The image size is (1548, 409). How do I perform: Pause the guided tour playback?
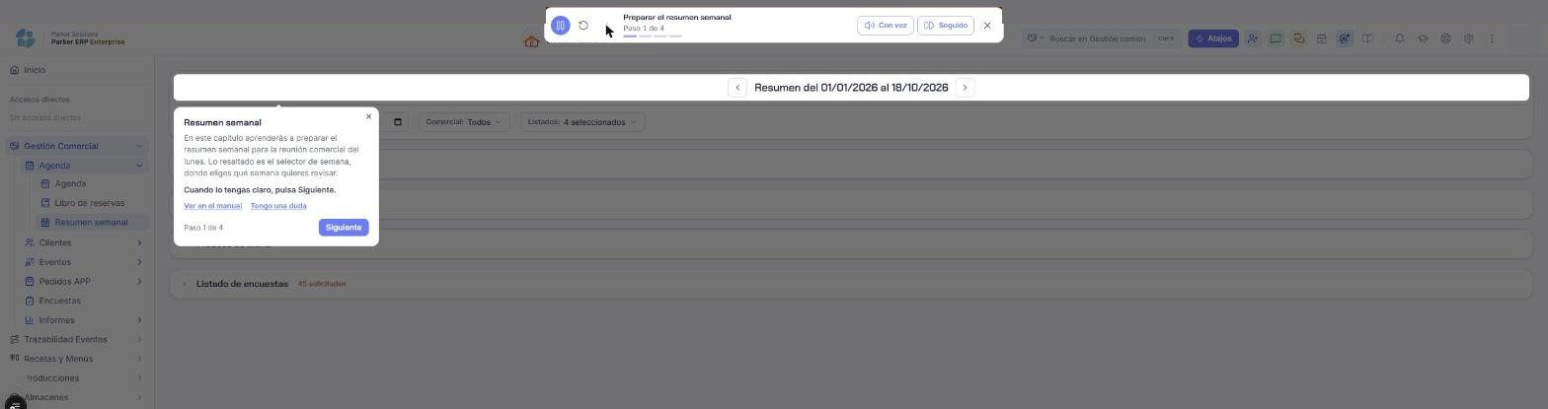561,26
